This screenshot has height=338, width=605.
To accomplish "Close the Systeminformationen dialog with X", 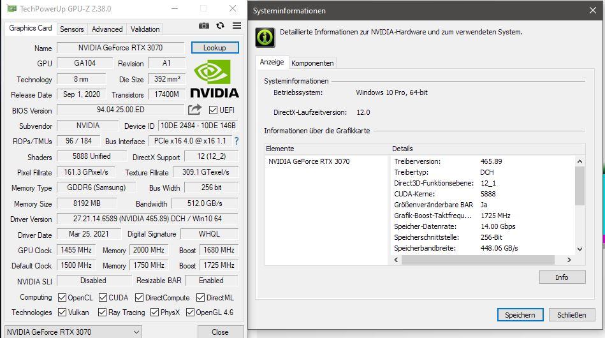I will [593, 10].
